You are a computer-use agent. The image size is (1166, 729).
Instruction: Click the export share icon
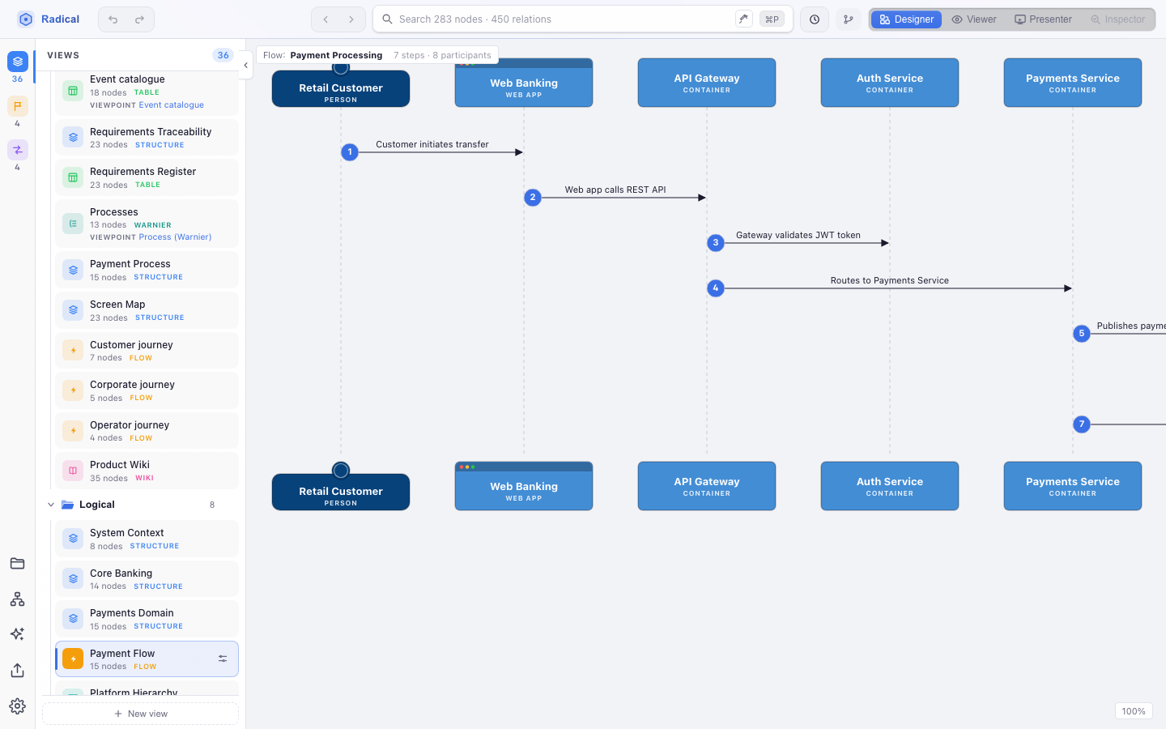[x=18, y=671]
